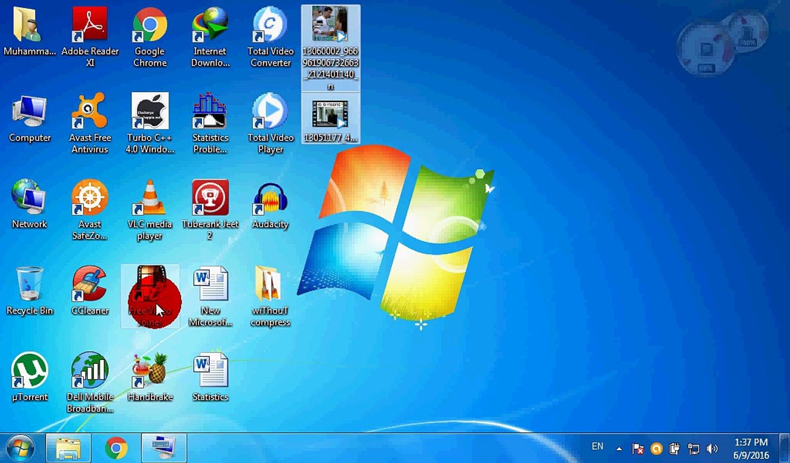Select Statistics Proble... shortcut icon
Viewport: 790px width, 463px height.
(x=210, y=124)
